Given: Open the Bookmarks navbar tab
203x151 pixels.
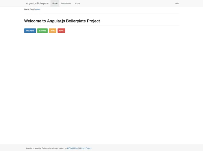Looking at the screenshot, I should (66, 3).
